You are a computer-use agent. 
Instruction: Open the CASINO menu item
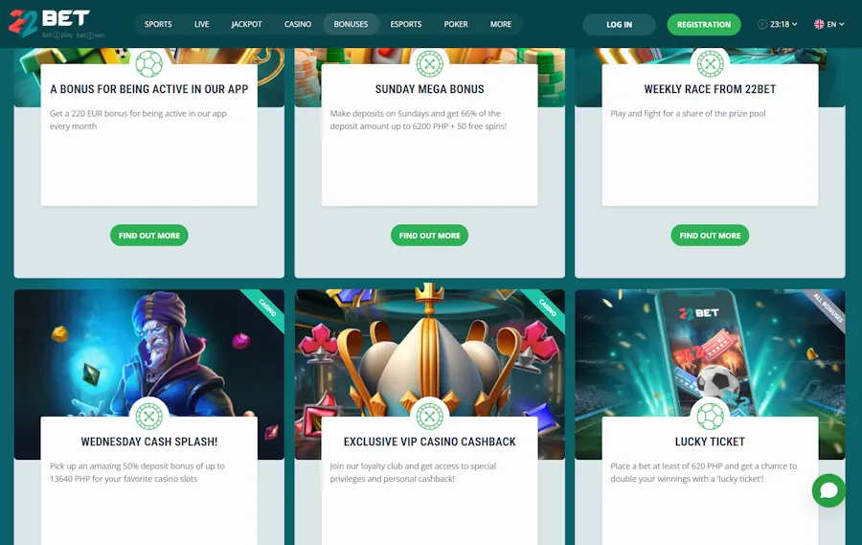(298, 24)
